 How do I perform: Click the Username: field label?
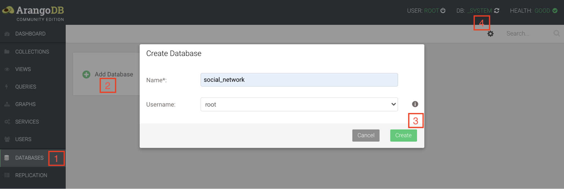[161, 104]
